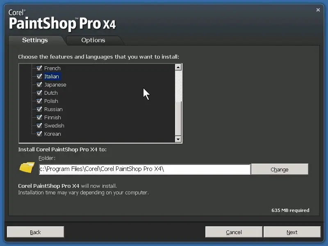Select the Japanese language label
Image resolution: width=328 pixels, height=246 pixels.
pyautogui.click(x=55, y=84)
